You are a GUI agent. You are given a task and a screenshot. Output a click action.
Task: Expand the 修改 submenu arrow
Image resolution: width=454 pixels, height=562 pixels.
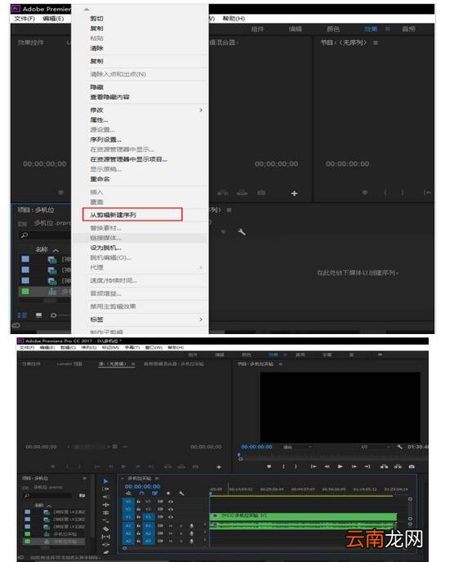click(201, 110)
